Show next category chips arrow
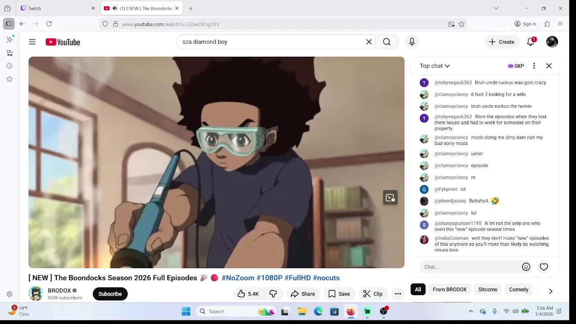 tap(551, 291)
